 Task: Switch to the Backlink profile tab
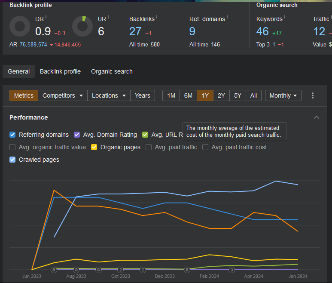(60, 71)
